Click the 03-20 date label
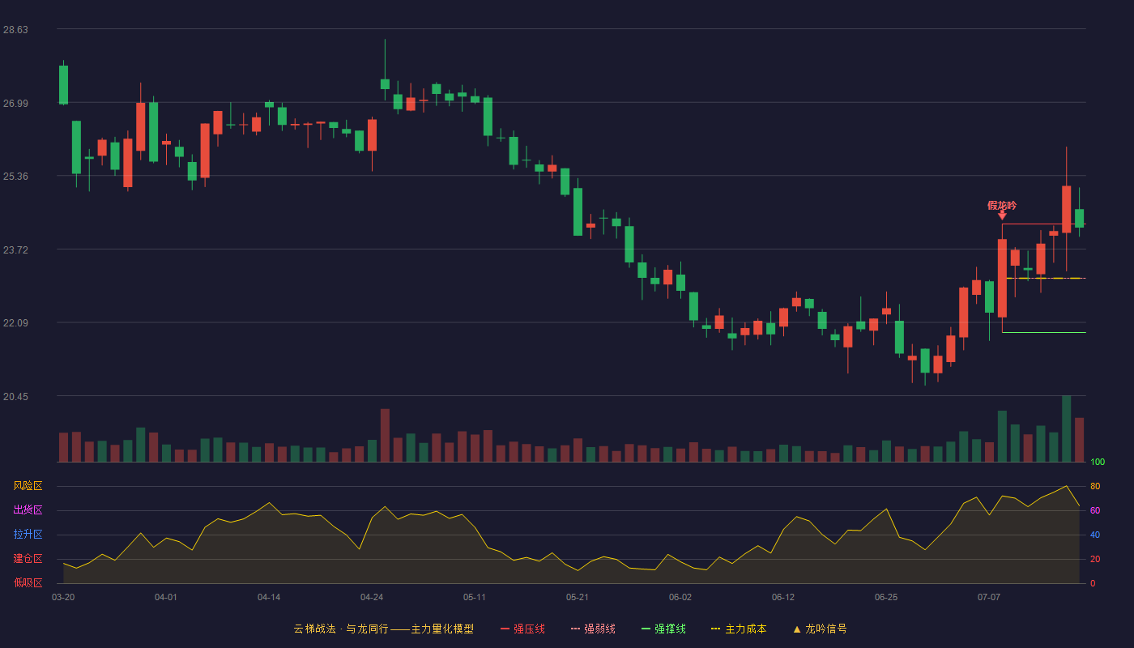The height and width of the screenshot is (648, 1134). point(63,597)
